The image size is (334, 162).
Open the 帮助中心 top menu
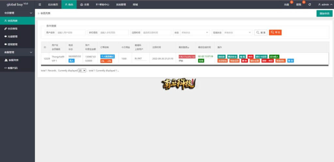102,5
